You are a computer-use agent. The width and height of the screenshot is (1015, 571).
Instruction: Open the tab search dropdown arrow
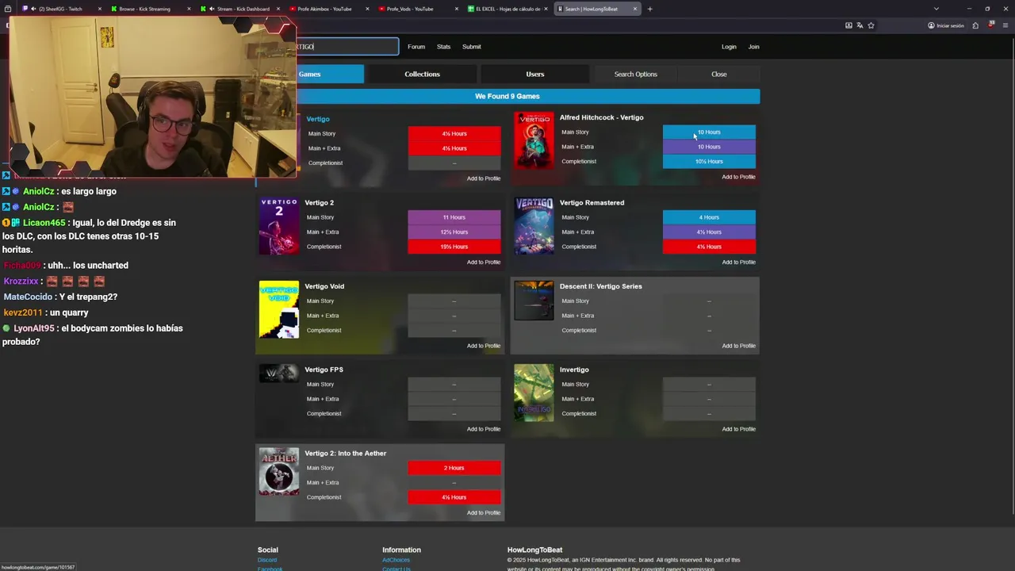click(x=936, y=9)
